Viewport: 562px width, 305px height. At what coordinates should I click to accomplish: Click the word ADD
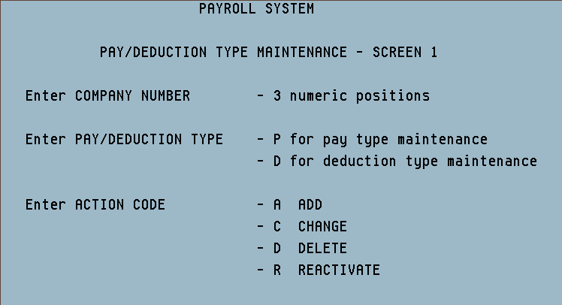(x=310, y=204)
